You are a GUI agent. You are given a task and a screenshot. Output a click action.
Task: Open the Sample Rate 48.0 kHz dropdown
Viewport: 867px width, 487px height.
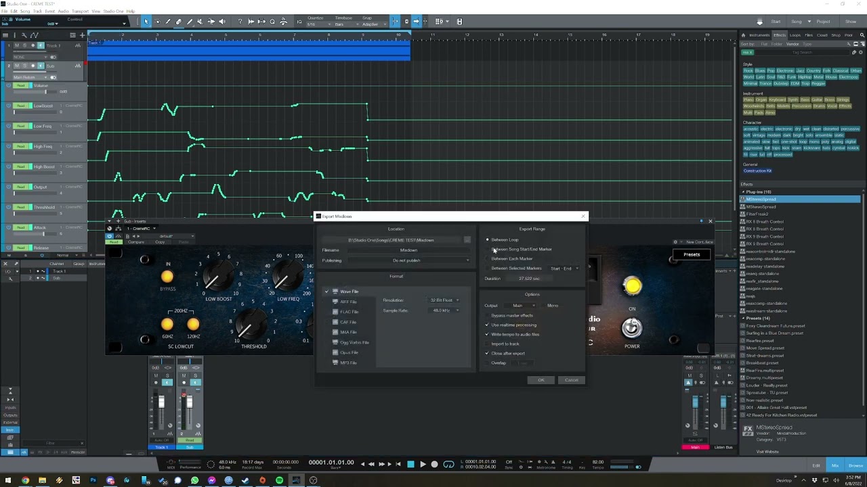click(445, 310)
